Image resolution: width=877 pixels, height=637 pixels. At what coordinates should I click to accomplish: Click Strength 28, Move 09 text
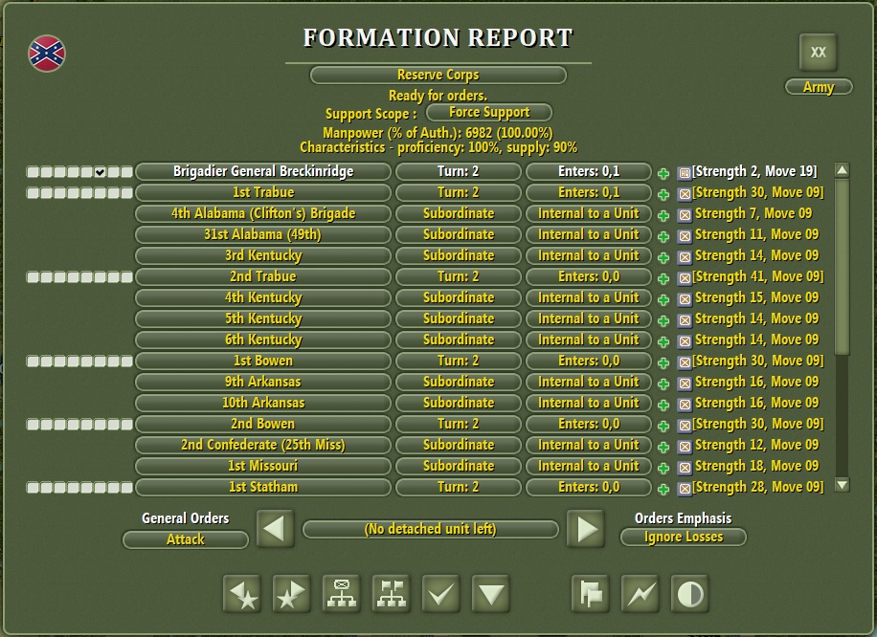coord(758,487)
